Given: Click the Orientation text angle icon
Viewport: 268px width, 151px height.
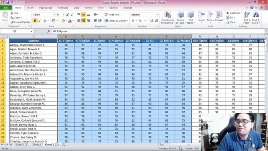Looking at the screenshot, I should click(x=95, y=15).
